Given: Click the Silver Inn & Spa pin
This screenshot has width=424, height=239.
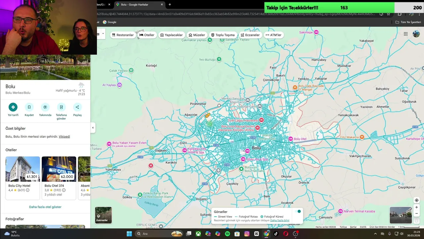Looking at the screenshot, I should [243, 159].
